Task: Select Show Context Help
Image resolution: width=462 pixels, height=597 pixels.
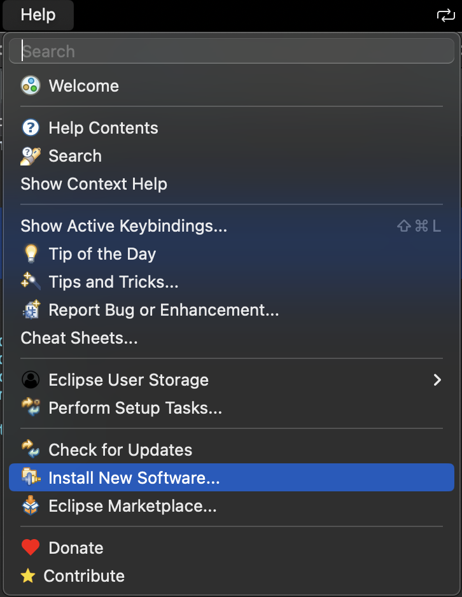Action: coord(232,184)
